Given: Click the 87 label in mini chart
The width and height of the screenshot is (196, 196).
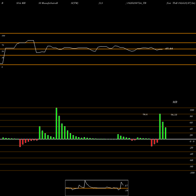Looking at the screenshot, I should 126,186.
